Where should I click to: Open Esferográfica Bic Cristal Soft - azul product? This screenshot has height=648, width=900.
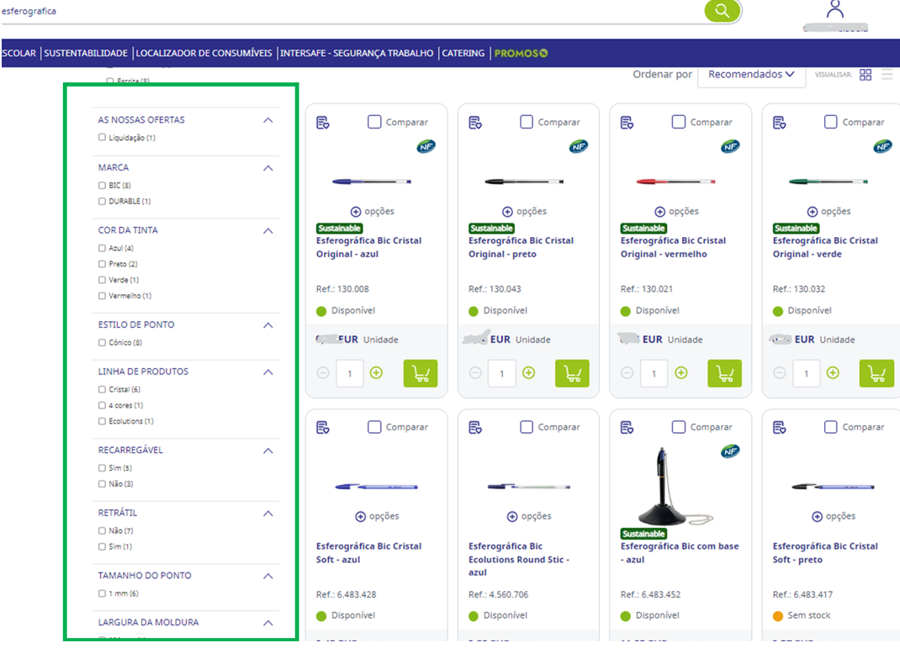[368, 553]
